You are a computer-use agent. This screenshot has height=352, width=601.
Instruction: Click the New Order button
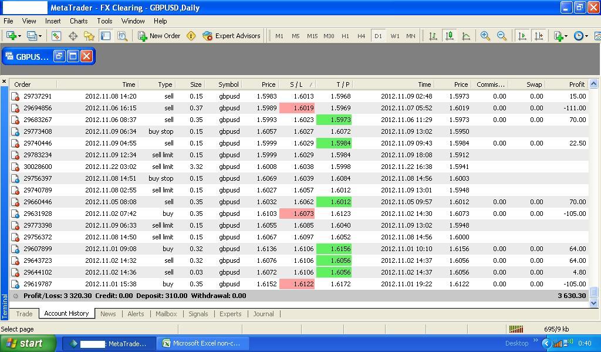coord(159,36)
